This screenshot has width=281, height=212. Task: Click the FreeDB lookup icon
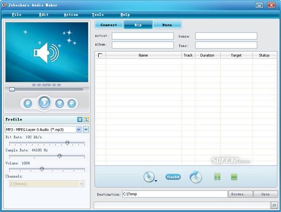click(x=173, y=177)
